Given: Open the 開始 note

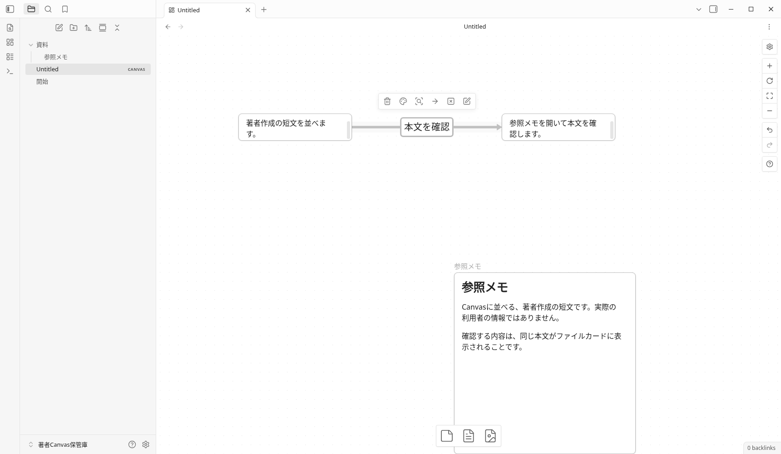Looking at the screenshot, I should 88,81.
